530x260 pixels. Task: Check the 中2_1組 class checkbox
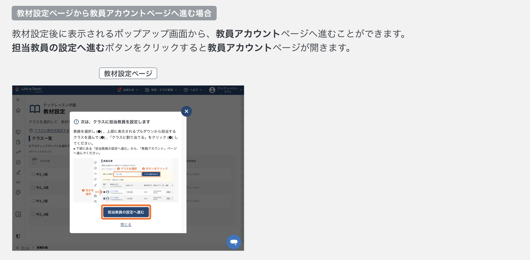33,174
